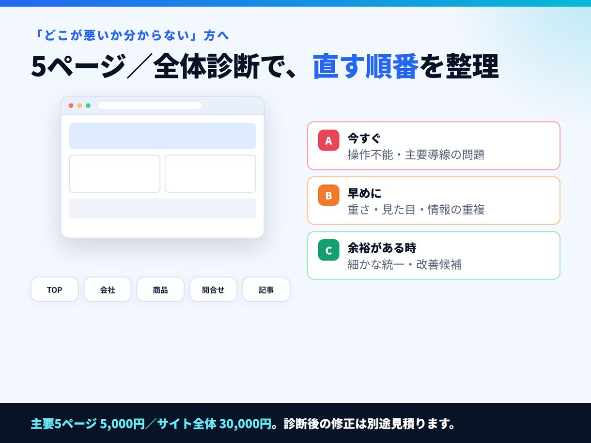Click the gray footer block in mockup

162,208
